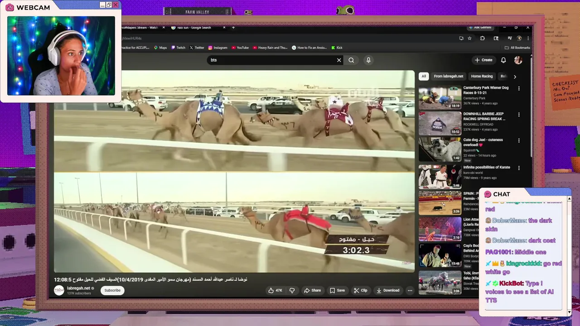Open Instagram bookmark

point(218,48)
